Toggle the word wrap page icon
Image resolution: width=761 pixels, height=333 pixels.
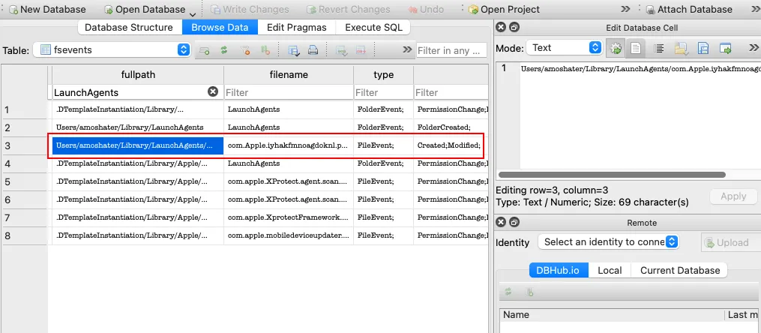tap(635, 48)
